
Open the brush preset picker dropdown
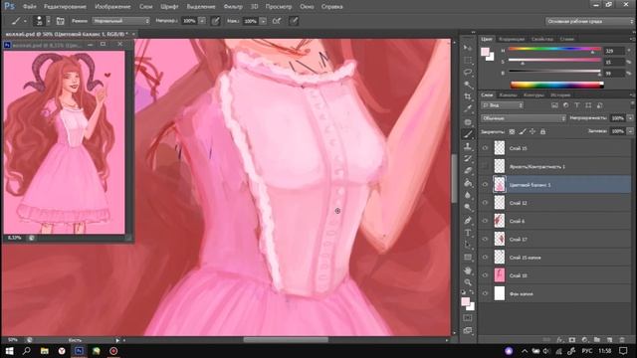click(x=49, y=21)
